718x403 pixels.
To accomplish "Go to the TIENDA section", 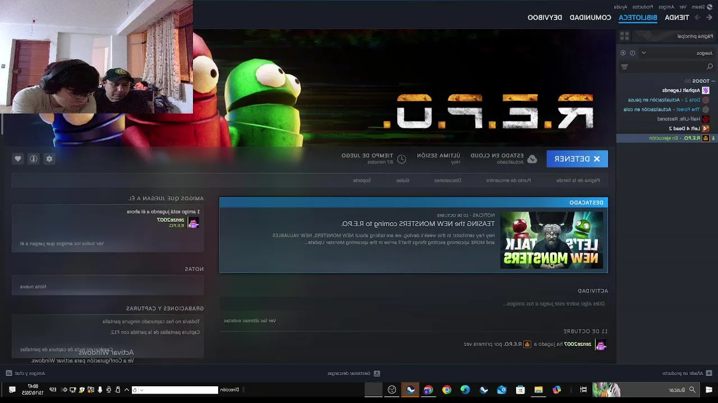I will click(x=676, y=17).
